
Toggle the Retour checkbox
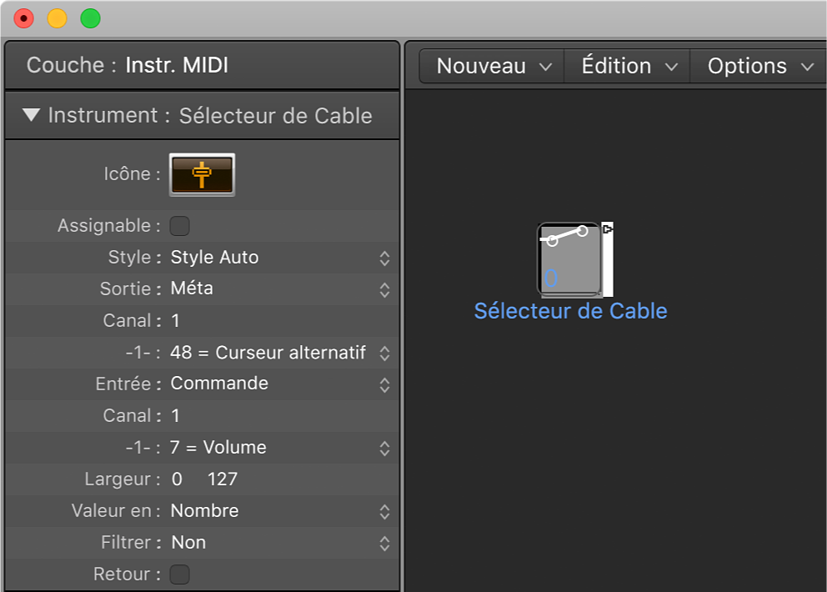tap(180, 574)
